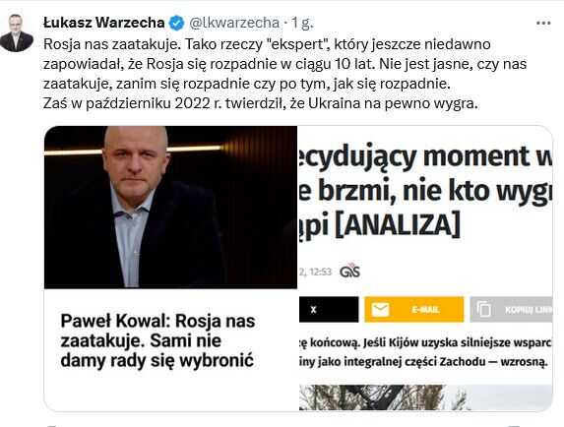
Task: Open the "Paweł Kowal: Rosja nas zaatakuje" headline
Action: point(157,340)
